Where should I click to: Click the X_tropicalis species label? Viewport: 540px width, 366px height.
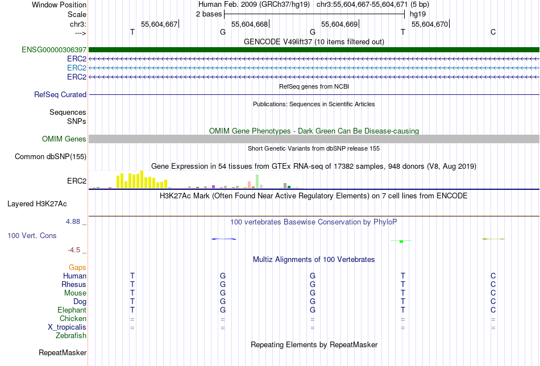(x=67, y=327)
